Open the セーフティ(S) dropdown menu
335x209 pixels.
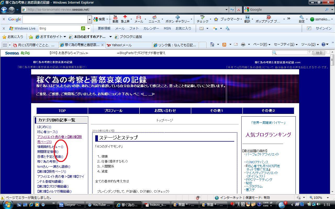click(286, 44)
